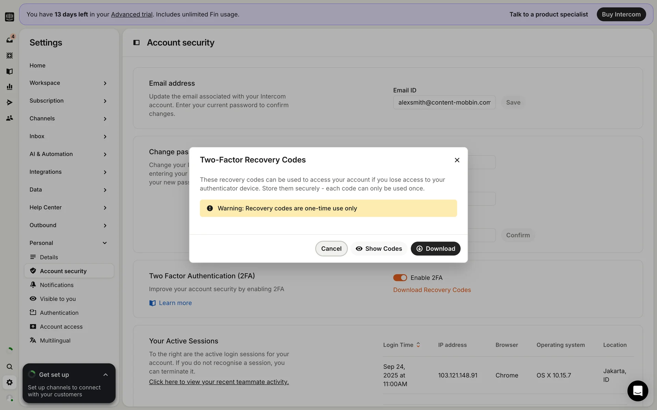Open the Intercom messenger chat bubble
This screenshot has height=410, width=657.
pos(637,391)
